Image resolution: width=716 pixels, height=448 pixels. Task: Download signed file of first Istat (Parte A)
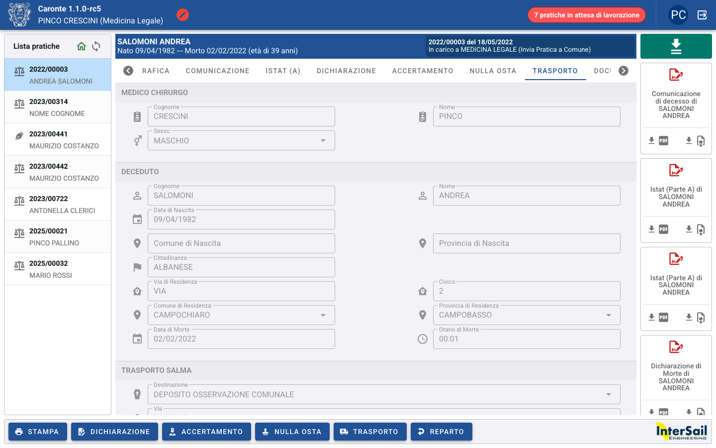[x=695, y=229]
